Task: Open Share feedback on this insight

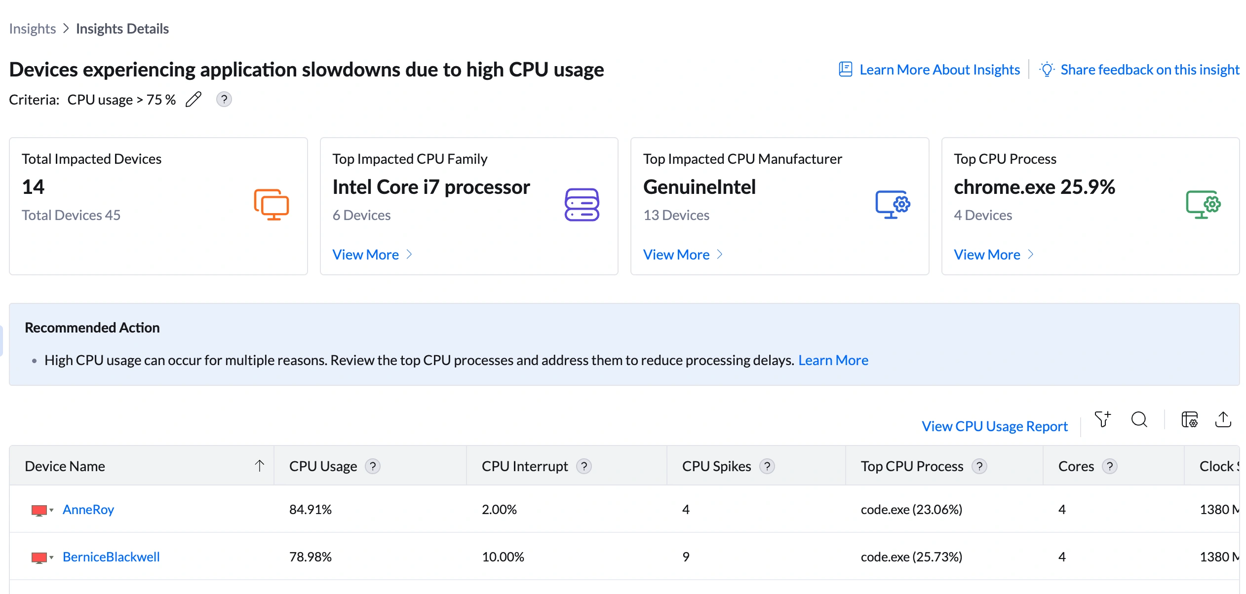Action: pos(1150,70)
